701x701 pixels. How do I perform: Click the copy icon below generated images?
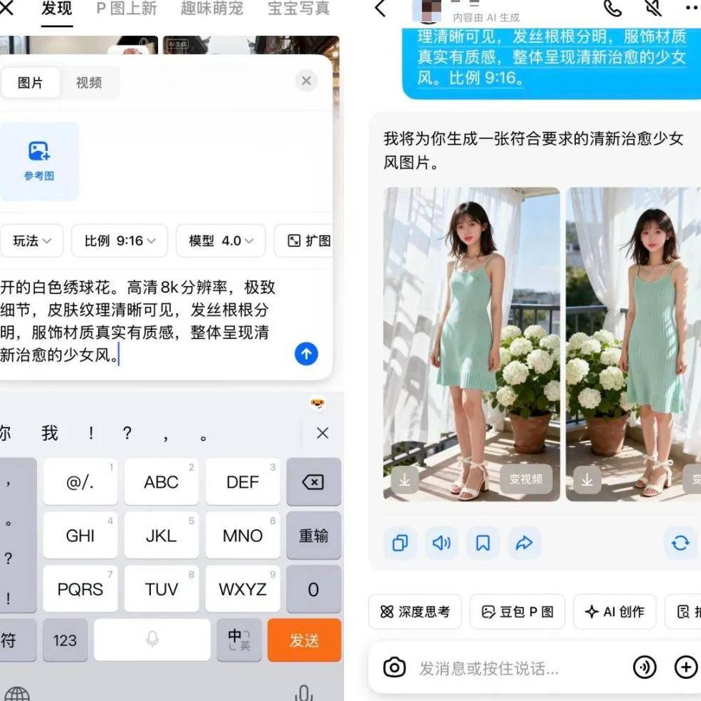click(401, 543)
